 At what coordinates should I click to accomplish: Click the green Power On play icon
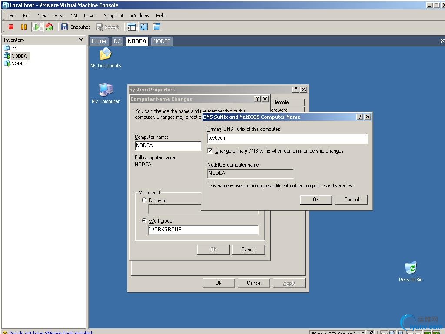pyautogui.click(x=37, y=27)
